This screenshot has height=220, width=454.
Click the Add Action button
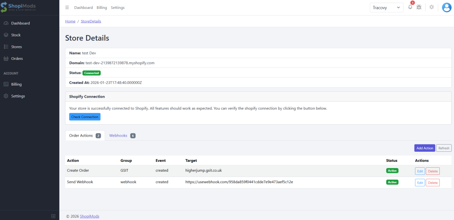[424, 148]
